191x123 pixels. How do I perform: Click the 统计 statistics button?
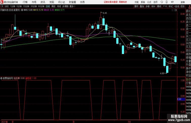(x=153, y=6)
